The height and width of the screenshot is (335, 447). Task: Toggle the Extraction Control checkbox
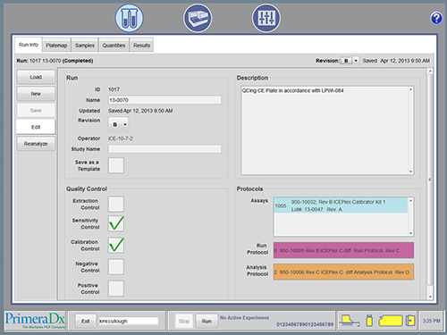116,204
